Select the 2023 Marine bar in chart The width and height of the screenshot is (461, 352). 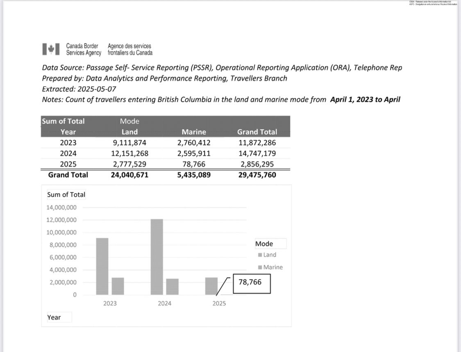pos(118,286)
